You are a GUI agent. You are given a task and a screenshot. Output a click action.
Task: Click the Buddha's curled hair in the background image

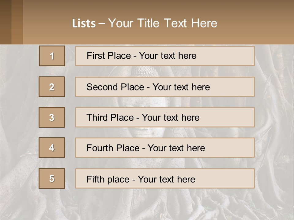click(x=141, y=71)
